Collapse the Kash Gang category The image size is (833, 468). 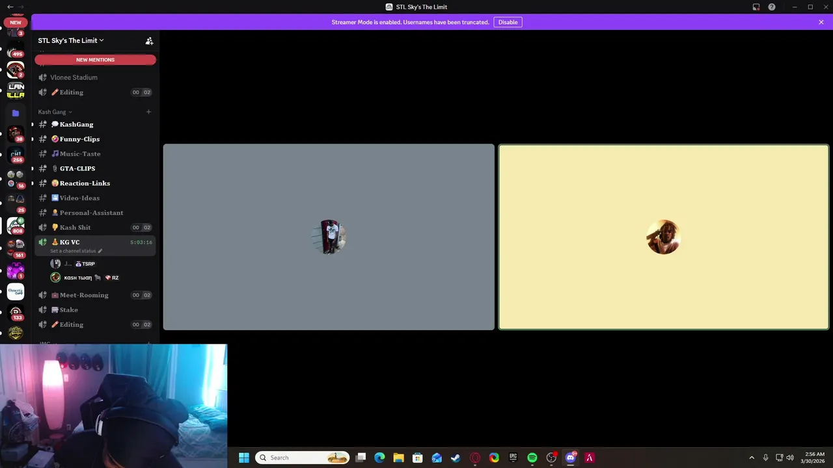(x=55, y=112)
